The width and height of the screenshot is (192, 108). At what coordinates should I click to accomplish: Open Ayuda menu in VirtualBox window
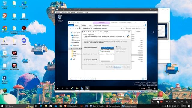coord(86,13)
